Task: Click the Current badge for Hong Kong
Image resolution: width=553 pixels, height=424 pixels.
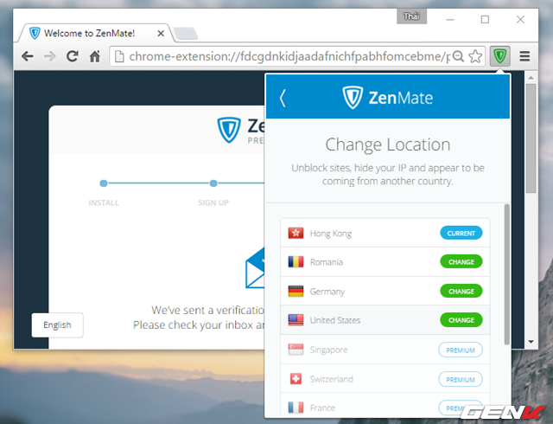Action: coord(461,233)
